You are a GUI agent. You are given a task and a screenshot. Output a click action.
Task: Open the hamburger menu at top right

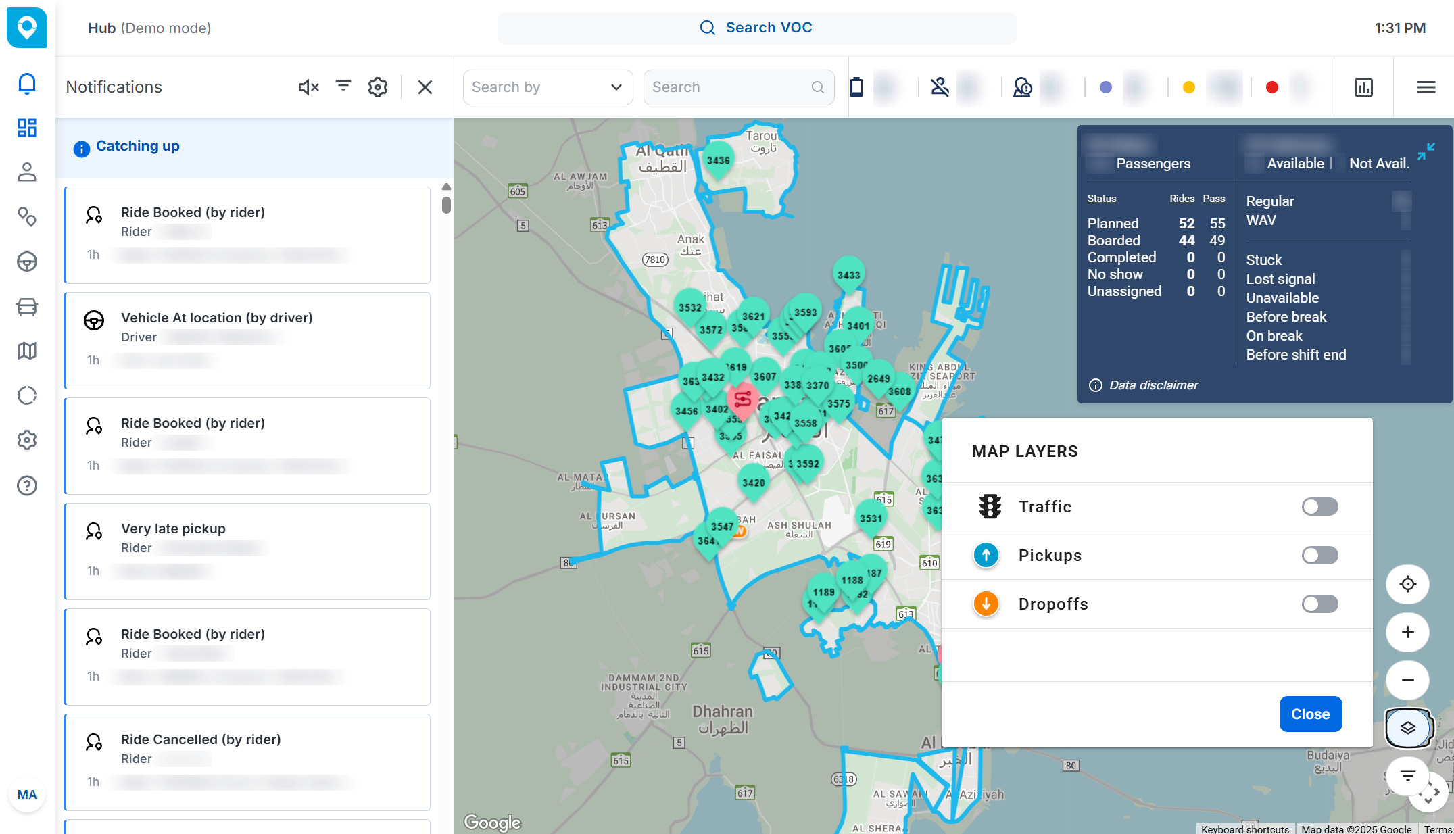pyautogui.click(x=1426, y=87)
